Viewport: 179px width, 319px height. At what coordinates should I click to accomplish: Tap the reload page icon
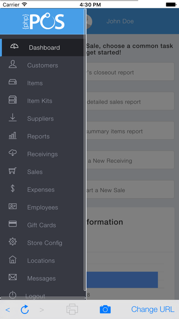click(25, 309)
